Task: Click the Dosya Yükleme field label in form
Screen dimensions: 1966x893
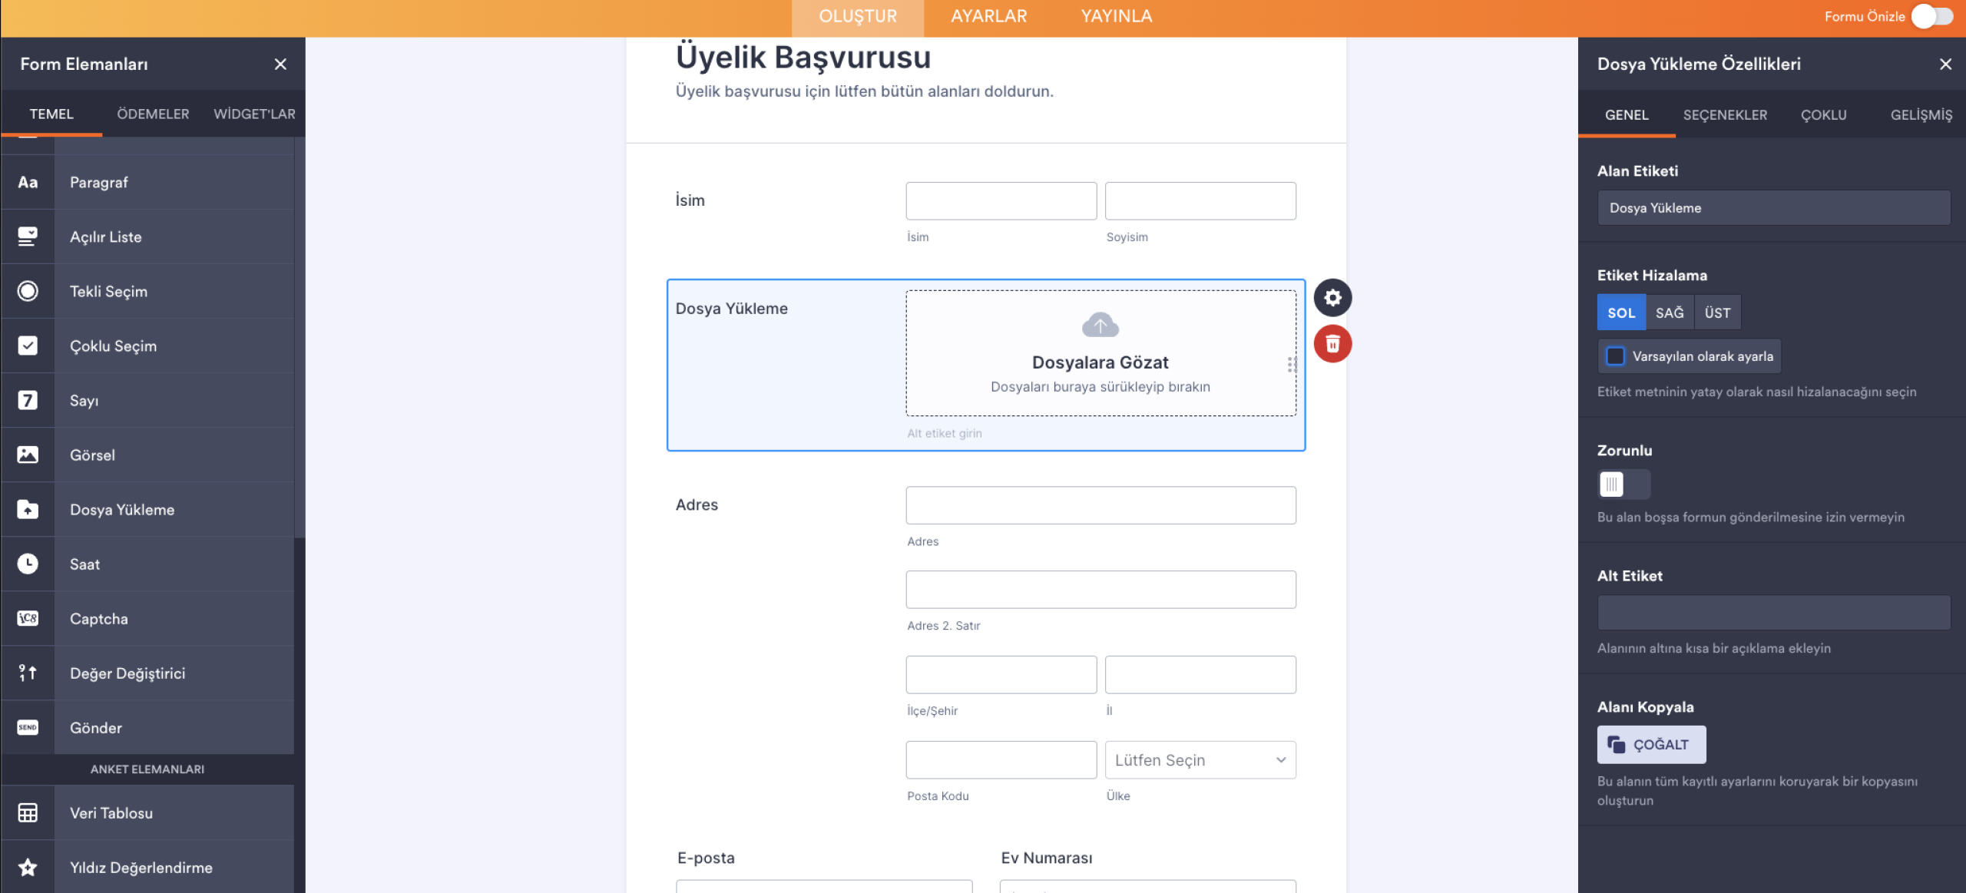Action: (731, 309)
